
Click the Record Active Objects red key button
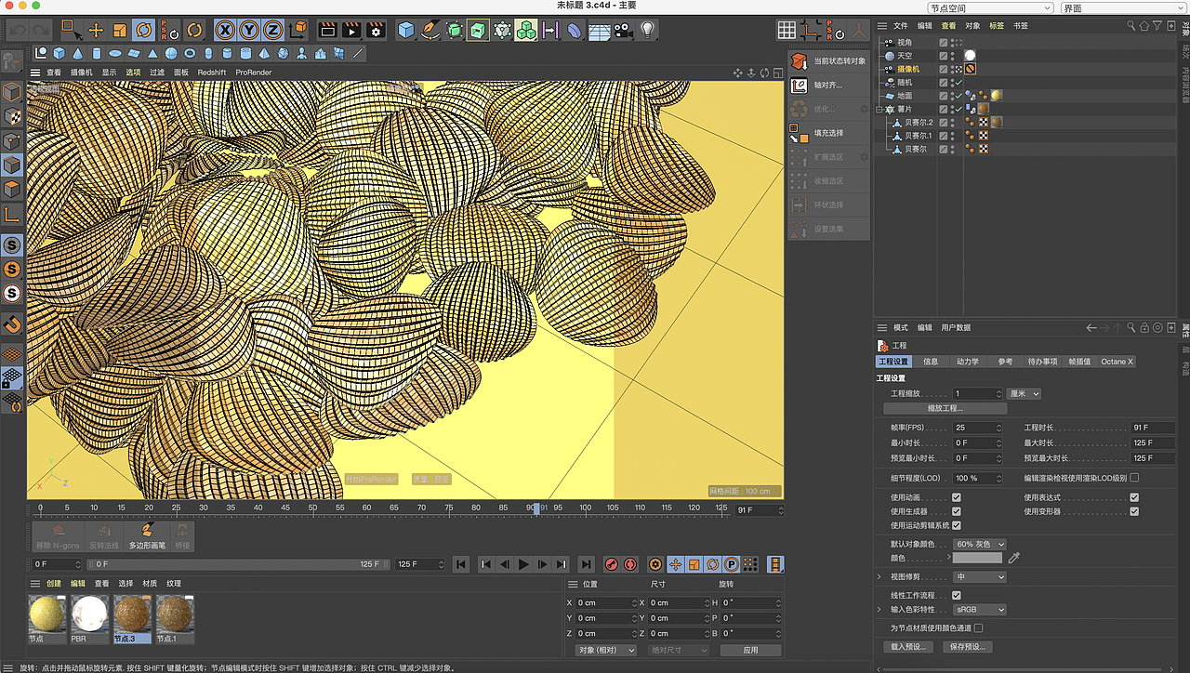click(612, 564)
